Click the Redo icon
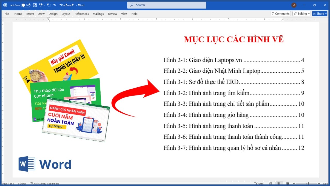 click(49, 5)
